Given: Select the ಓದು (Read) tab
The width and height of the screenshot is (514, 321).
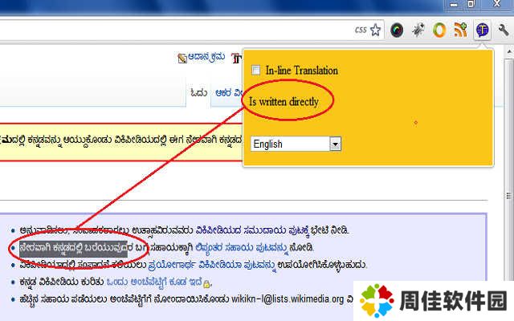Looking at the screenshot, I should tap(199, 93).
